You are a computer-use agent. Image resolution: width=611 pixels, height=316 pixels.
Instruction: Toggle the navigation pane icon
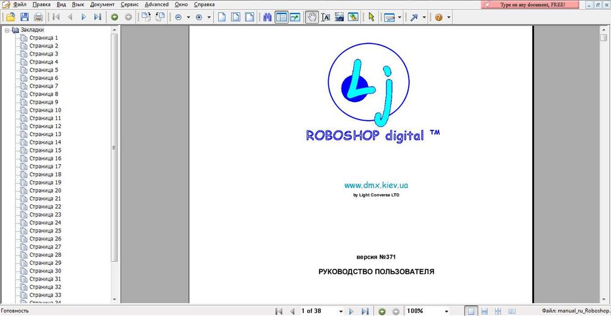click(281, 17)
